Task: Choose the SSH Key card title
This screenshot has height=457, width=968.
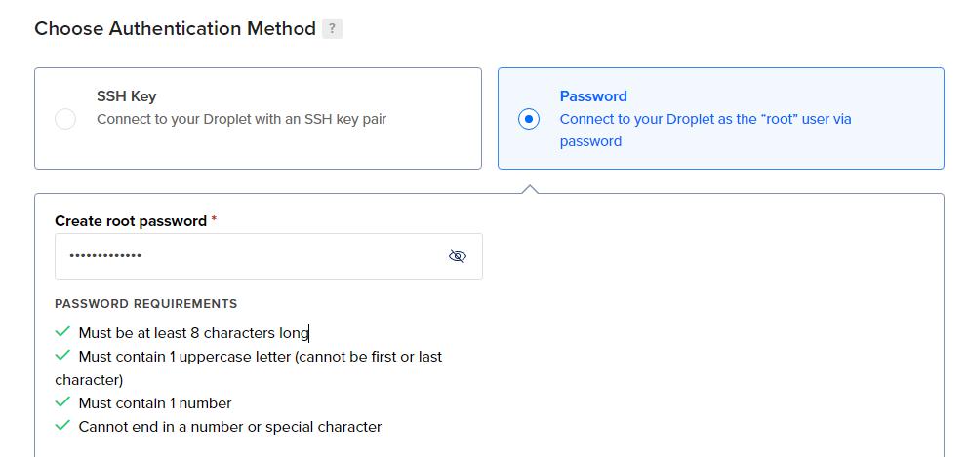Action: click(127, 96)
